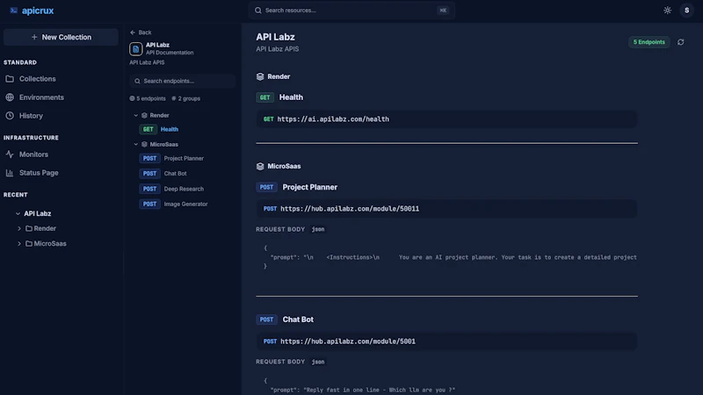
Task: Click the History clock icon
Action: [x=10, y=116]
